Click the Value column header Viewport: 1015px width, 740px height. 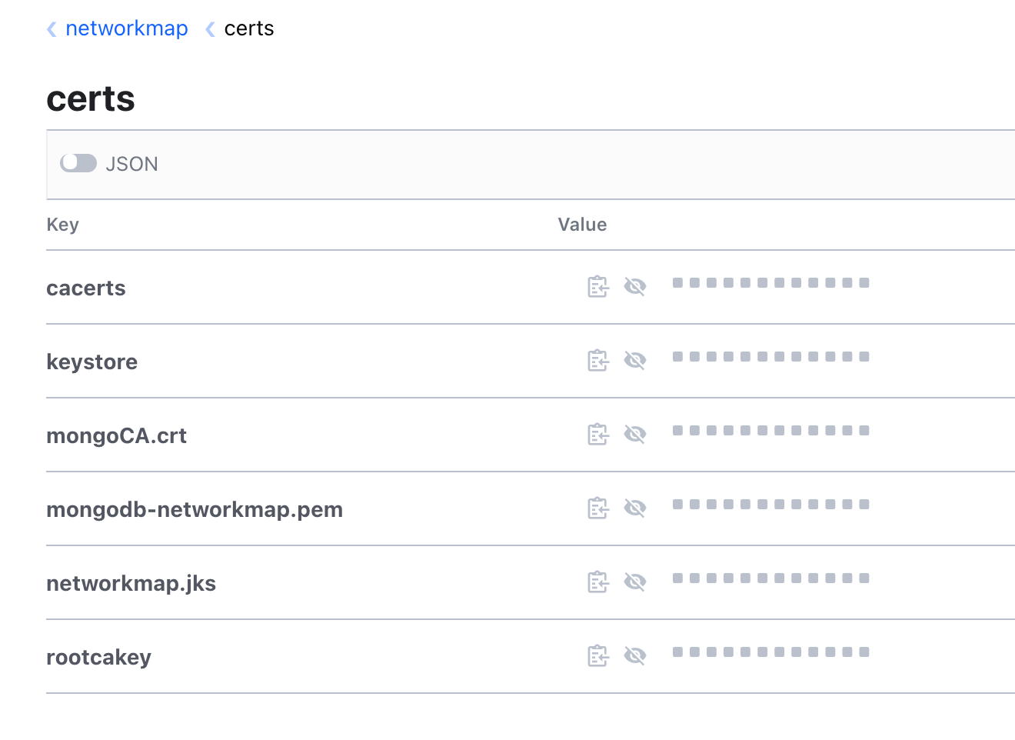click(582, 225)
